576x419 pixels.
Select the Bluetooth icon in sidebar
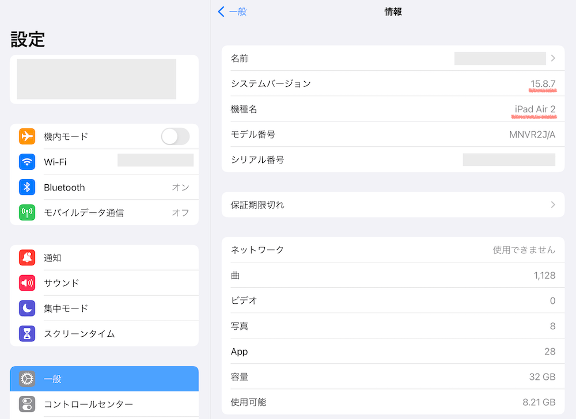click(27, 187)
